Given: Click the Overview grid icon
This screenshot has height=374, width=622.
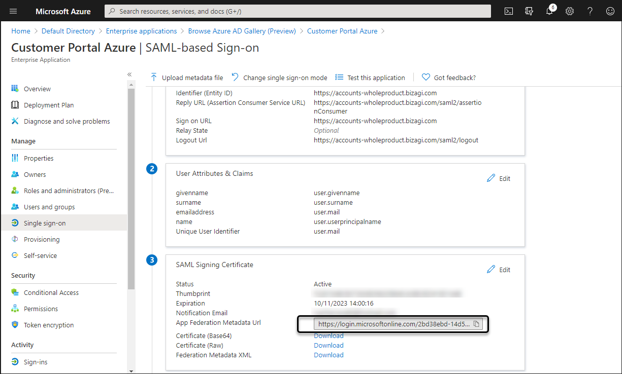Looking at the screenshot, I should tap(15, 89).
